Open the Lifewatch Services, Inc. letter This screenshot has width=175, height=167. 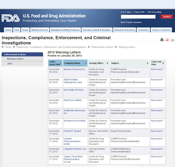[x=75, y=149]
